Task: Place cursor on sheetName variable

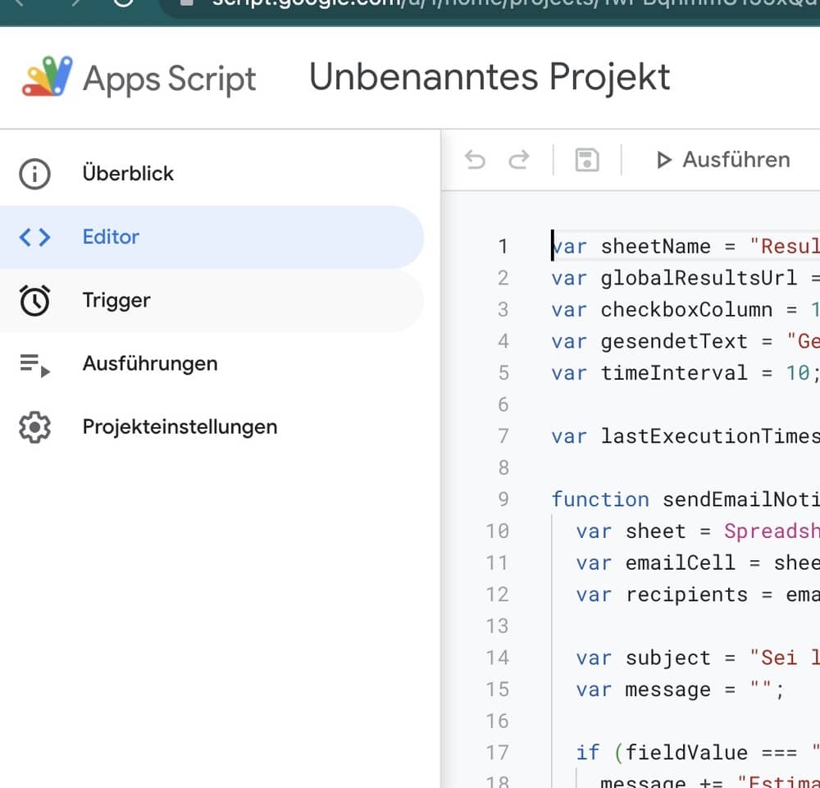Action: tap(655, 246)
